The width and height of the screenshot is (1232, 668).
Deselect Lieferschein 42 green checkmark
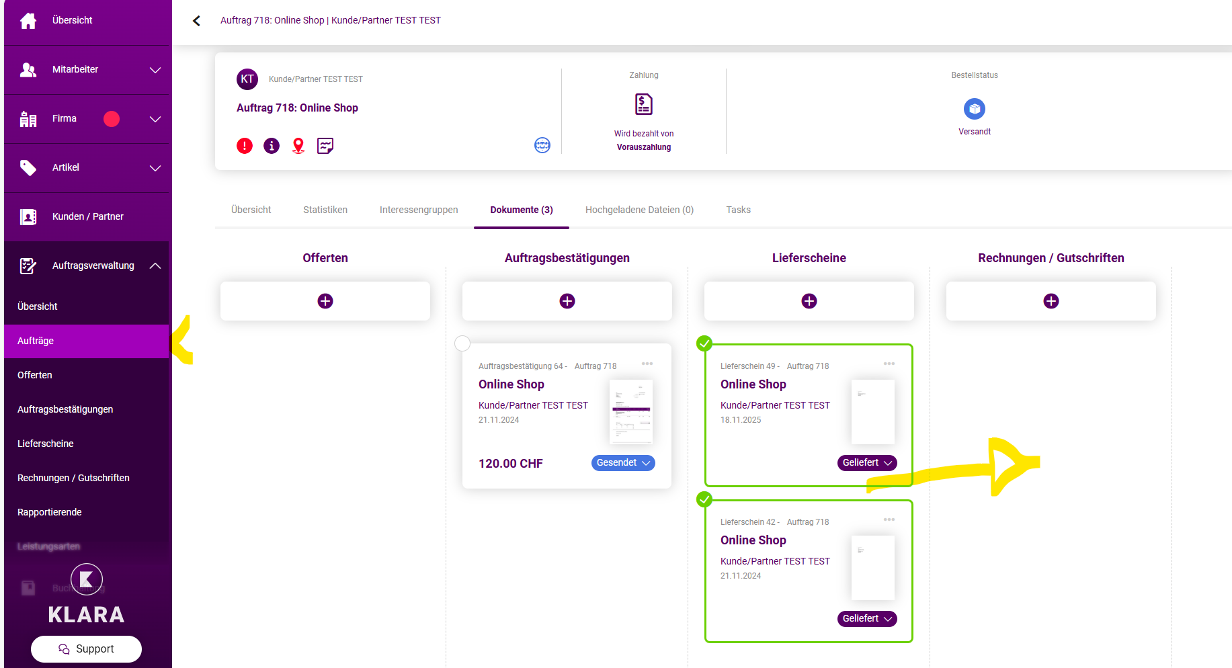(704, 499)
